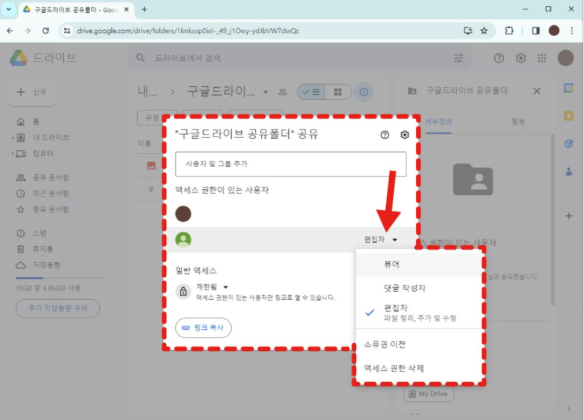
Task: Open the Google apps grid
Action: point(542,58)
